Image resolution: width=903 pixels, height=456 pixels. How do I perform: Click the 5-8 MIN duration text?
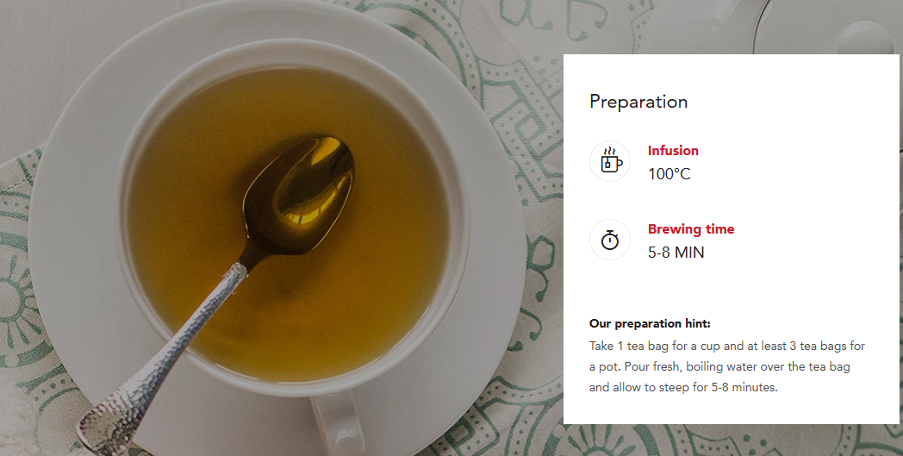(676, 253)
